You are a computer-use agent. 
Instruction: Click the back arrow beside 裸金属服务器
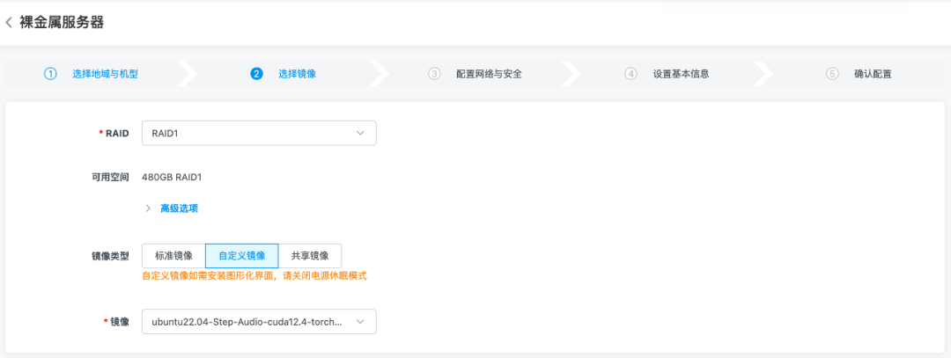[9, 23]
